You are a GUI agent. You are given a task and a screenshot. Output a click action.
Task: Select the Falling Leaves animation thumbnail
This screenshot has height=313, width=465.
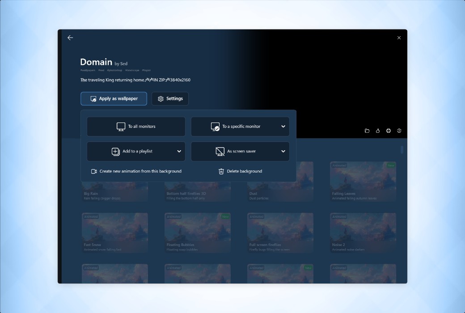point(363,182)
